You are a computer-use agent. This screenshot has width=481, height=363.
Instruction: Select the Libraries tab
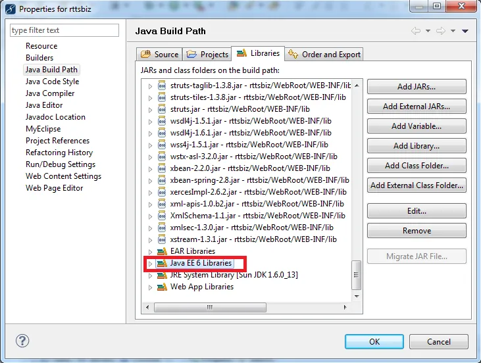pos(258,53)
